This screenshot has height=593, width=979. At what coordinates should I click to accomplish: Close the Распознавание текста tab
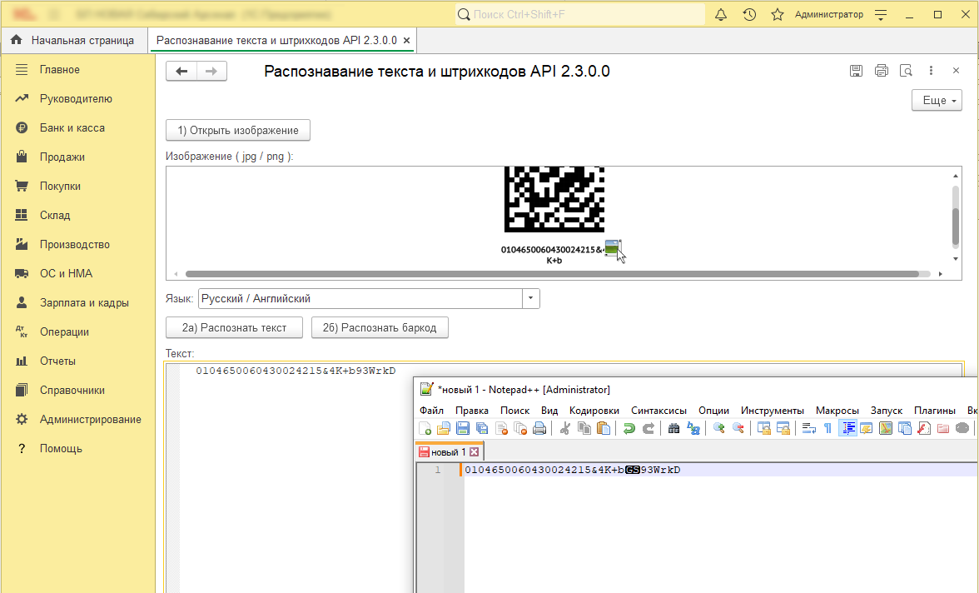(x=406, y=40)
